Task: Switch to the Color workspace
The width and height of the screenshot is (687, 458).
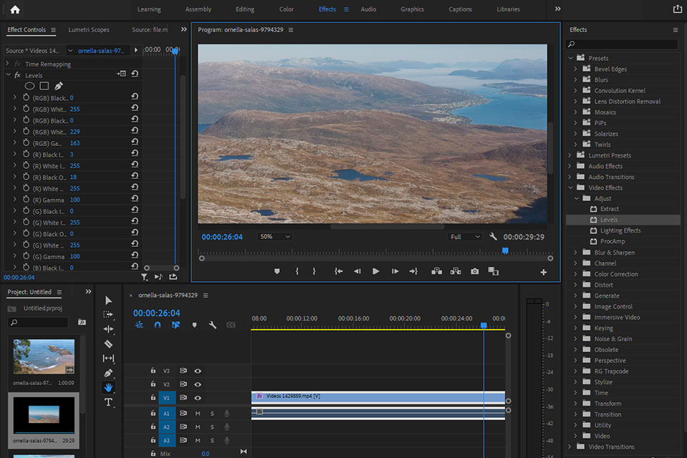Action: (x=286, y=9)
